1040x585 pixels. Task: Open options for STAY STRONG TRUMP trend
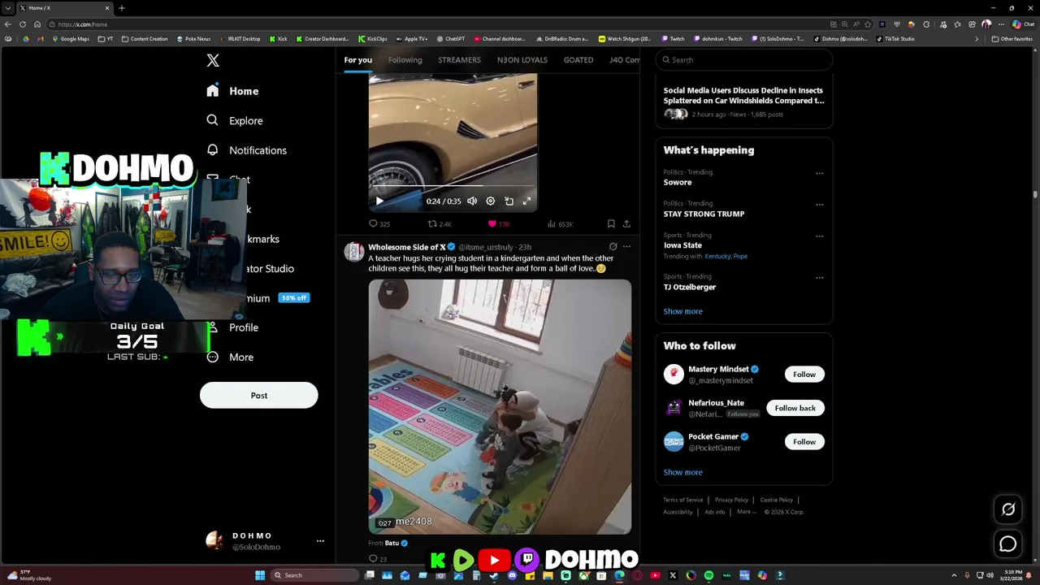(x=819, y=205)
